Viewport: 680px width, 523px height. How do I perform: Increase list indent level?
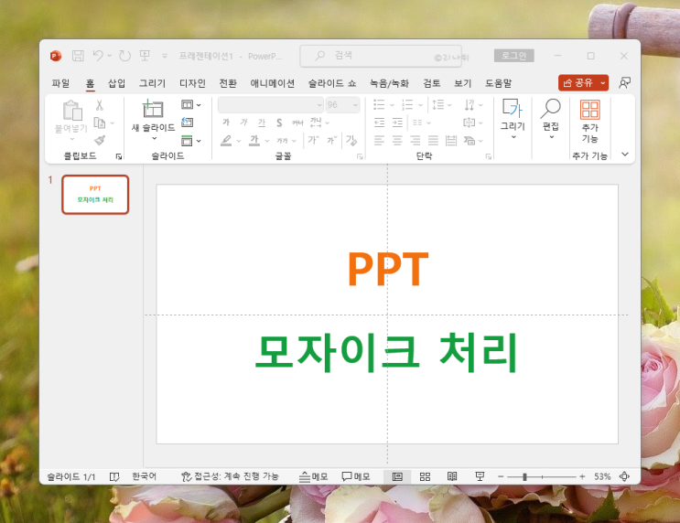[397, 123]
